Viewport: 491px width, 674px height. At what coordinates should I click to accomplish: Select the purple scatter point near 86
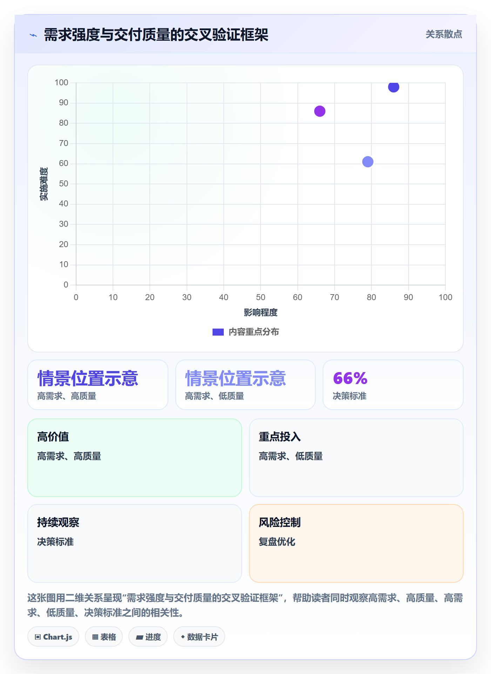(x=320, y=111)
